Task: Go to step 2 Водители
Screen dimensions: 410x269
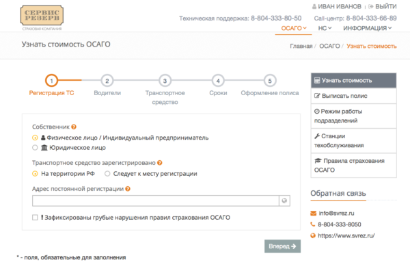Action: click(x=107, y=81)
